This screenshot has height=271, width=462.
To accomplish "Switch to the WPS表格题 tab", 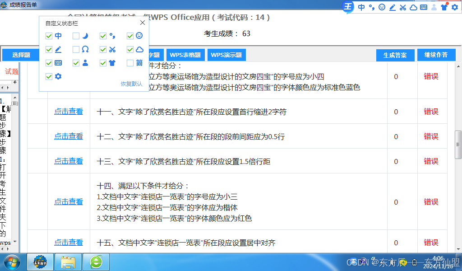I will pos(185,55).
